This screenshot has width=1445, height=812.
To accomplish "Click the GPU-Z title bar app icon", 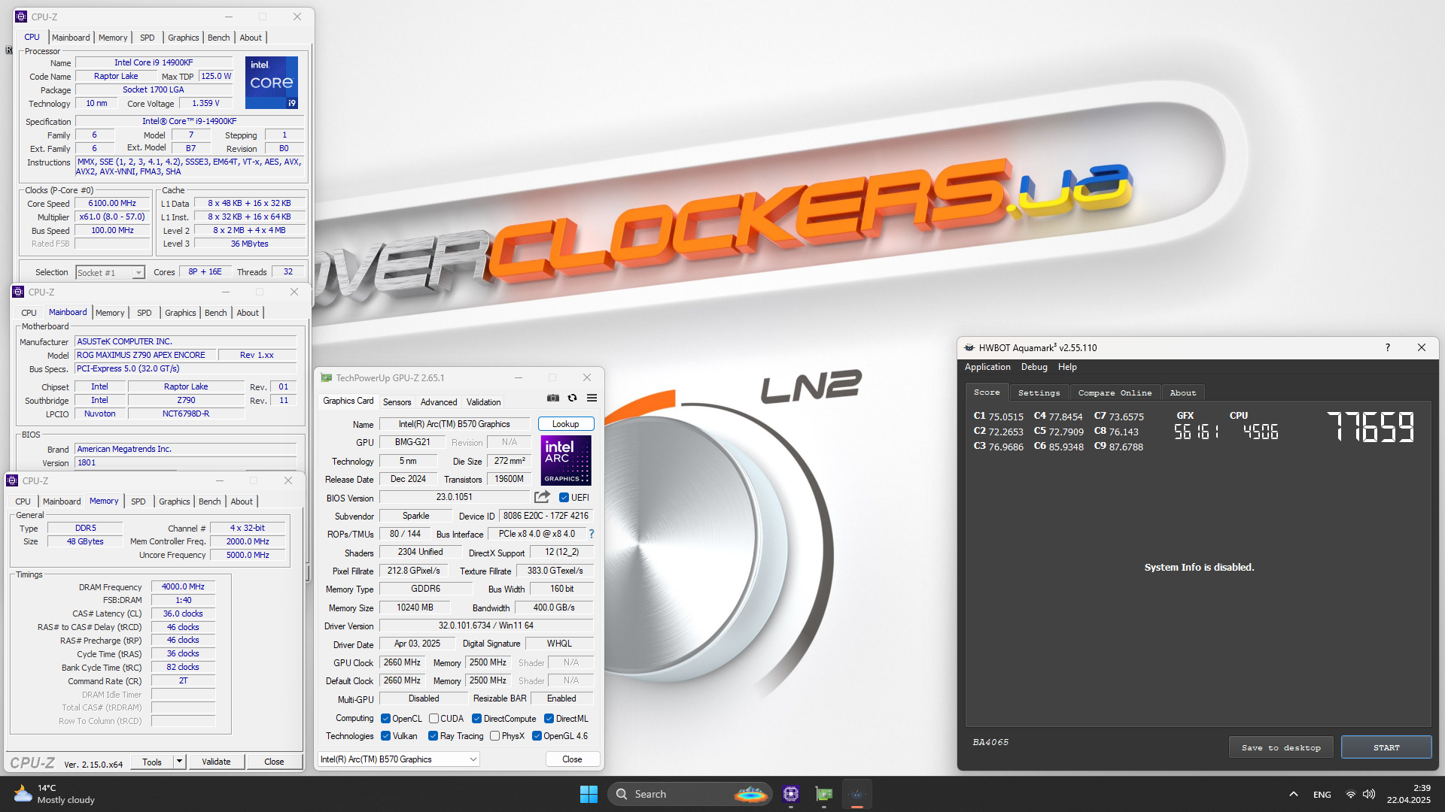I will coord(327,377).
